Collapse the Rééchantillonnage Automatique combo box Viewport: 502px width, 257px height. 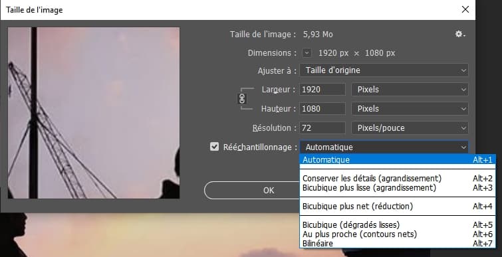384,147
